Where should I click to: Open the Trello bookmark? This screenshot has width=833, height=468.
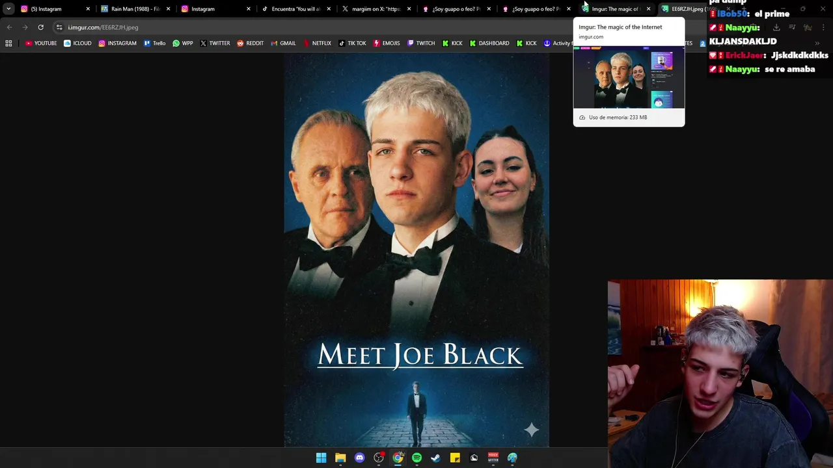pos(154,43)
